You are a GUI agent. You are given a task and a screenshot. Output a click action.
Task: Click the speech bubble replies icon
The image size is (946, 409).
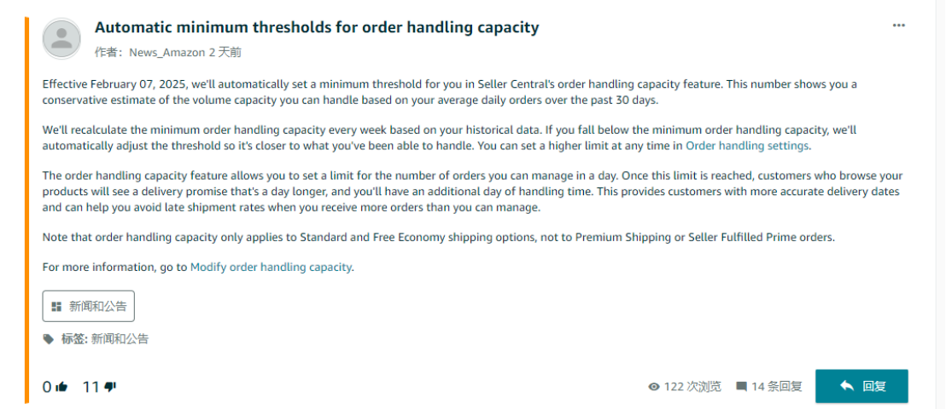[742, 387]
